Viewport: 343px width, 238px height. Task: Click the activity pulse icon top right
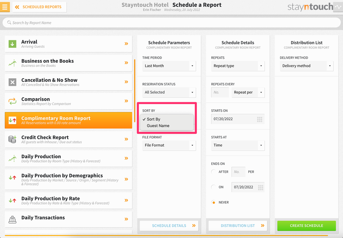(338, 7)
